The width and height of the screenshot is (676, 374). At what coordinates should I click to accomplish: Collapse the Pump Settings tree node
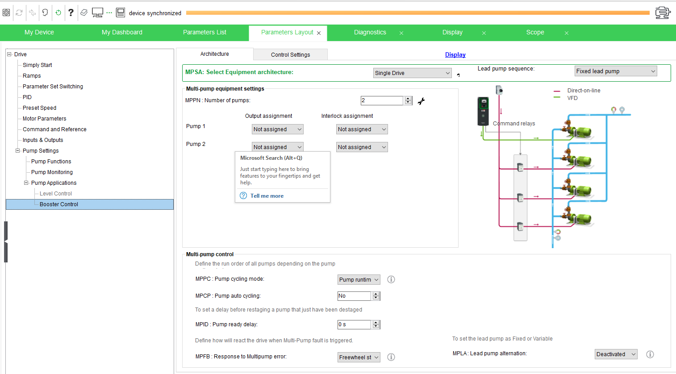click(x=18, y=151)
